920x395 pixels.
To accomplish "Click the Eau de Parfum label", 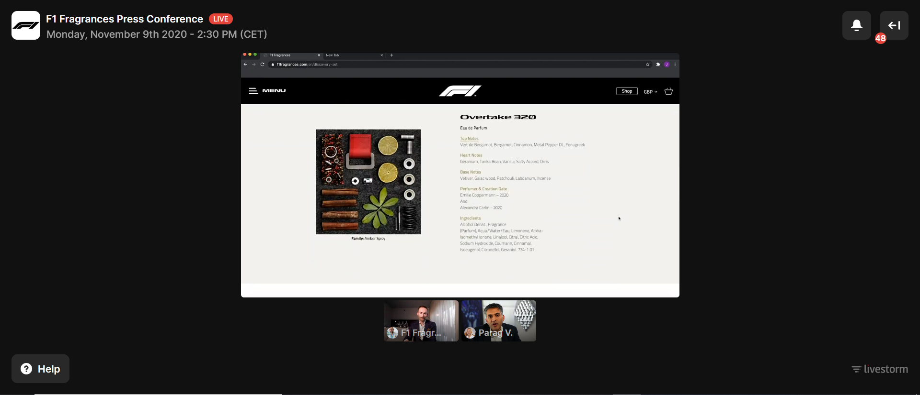I will 473,128.
